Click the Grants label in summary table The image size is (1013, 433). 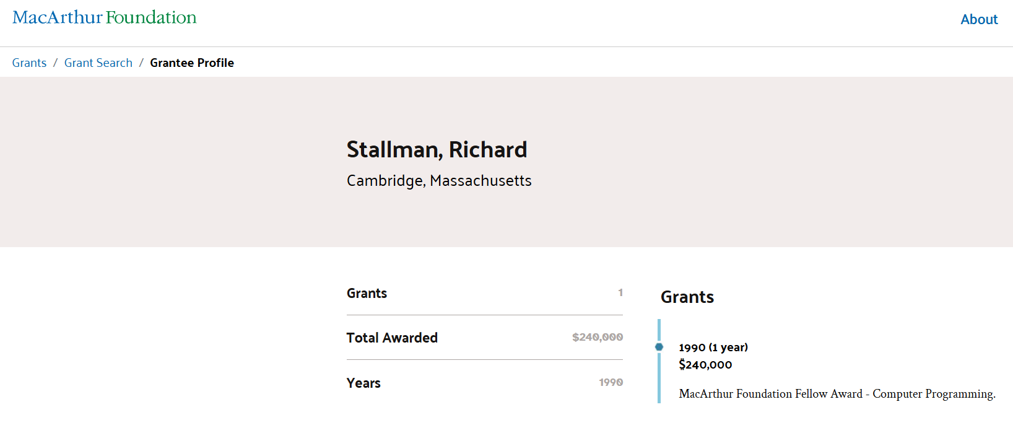[367, 294]
